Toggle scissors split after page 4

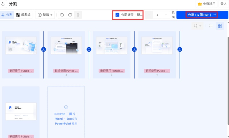coord(180,49)
